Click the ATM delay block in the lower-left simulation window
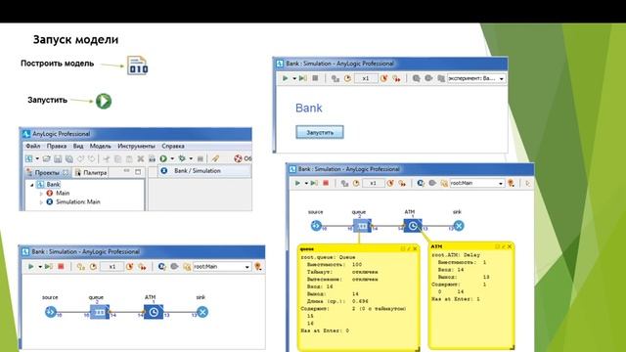The width and height of the screenshot is (626, 352). pos(154,312)
